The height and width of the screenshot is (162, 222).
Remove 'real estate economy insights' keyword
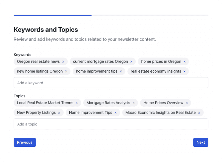[184, 71]
